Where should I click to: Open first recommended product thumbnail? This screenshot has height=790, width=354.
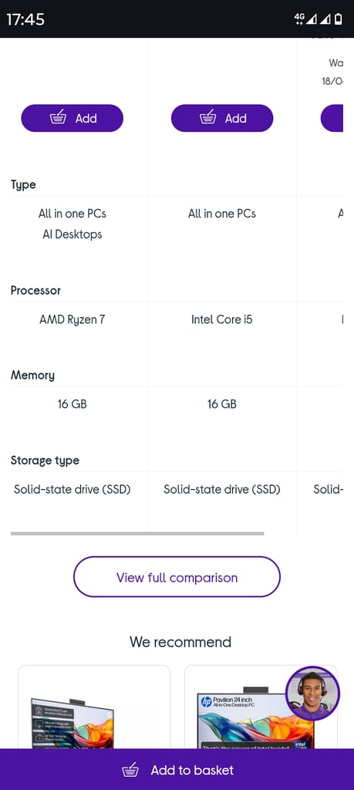click(94, 707)
